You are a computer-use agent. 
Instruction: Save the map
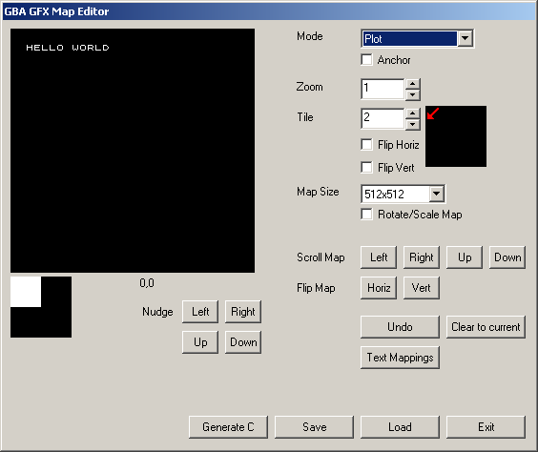(x=314, y=427)
